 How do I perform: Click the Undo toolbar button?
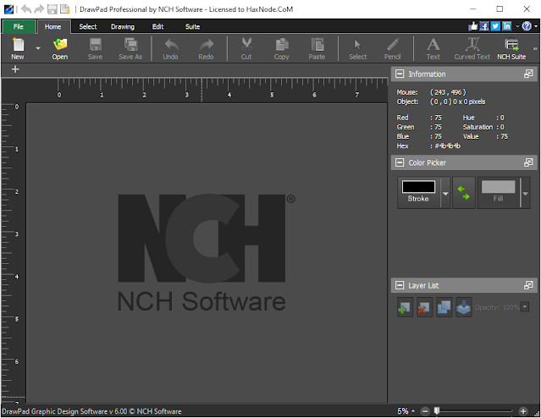tap(171, 48)
